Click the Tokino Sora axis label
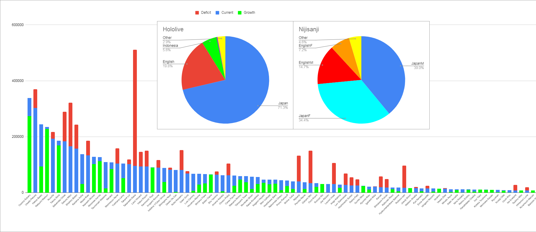The width and height of the screenshot is (536, 232). [55, 199]
